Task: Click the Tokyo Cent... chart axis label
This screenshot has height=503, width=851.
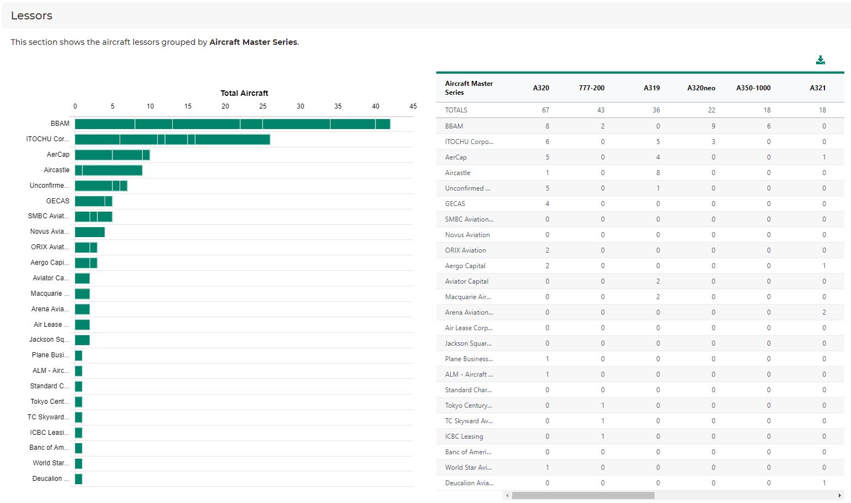Action: tap(50, 402)
